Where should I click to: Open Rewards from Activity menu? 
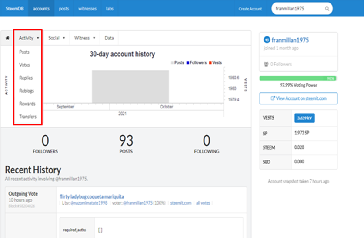(27, 104)
